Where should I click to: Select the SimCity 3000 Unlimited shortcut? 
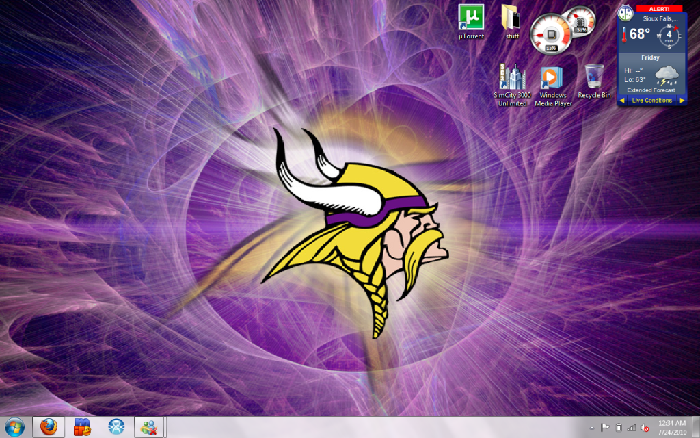click(512, 86)
